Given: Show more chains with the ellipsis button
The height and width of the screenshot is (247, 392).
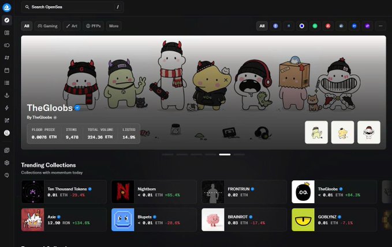Looking at the screenshot, I should point(380,26).
